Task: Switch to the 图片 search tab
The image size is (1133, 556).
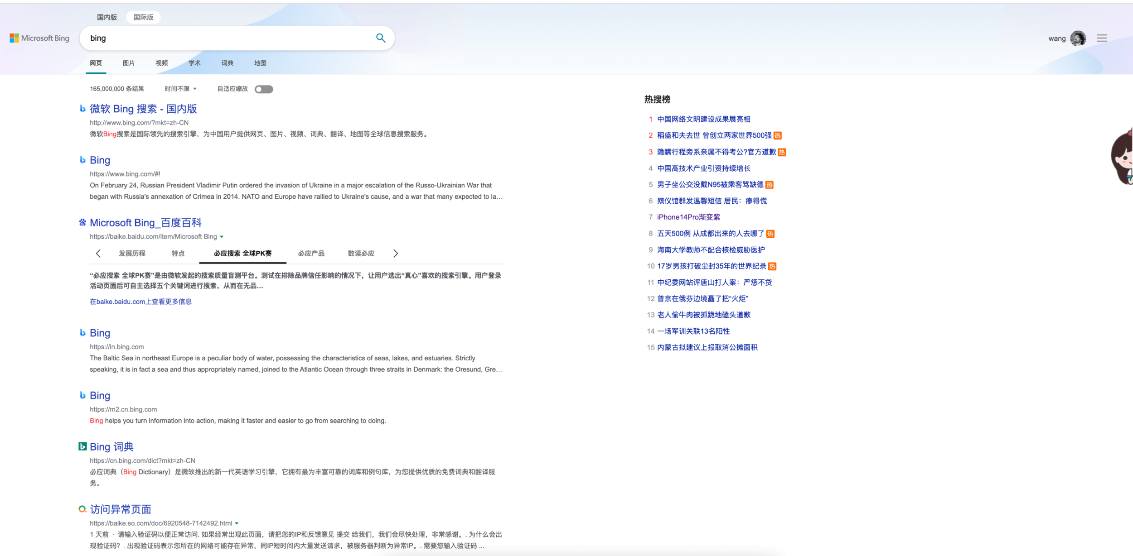Action: pyautogui.click(x=128, y=63)
